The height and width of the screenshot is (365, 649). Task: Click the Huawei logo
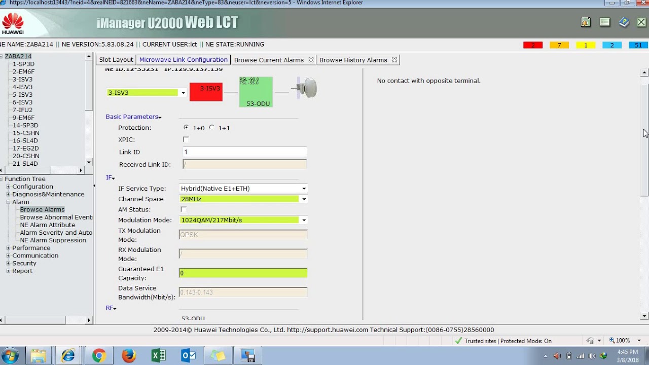(x=13, y=24)
